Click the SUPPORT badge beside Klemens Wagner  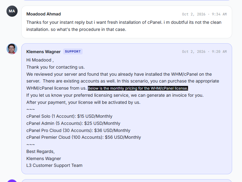pyautogui.click(x=73, y=52)
